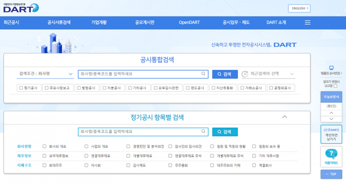Check the 자산유동화 checkbox
The image size is (346, 183).
coord(213,88)
